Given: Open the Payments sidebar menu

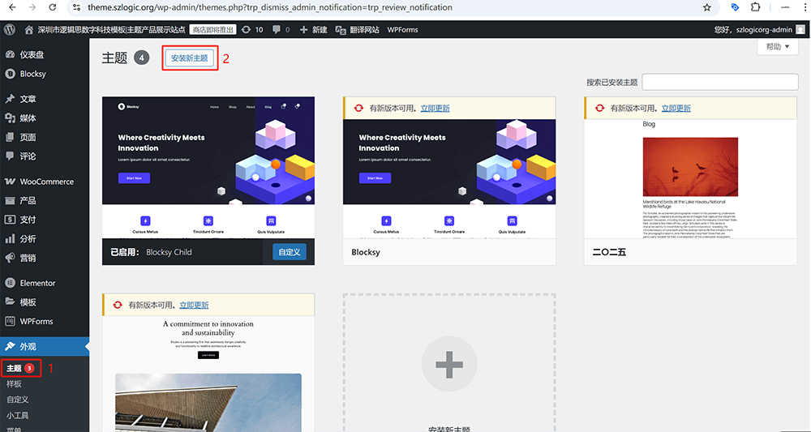Looking at the screenshot, I should [x=45, y=220].
